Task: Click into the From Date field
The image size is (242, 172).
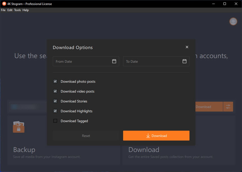Action: point(86,61)
